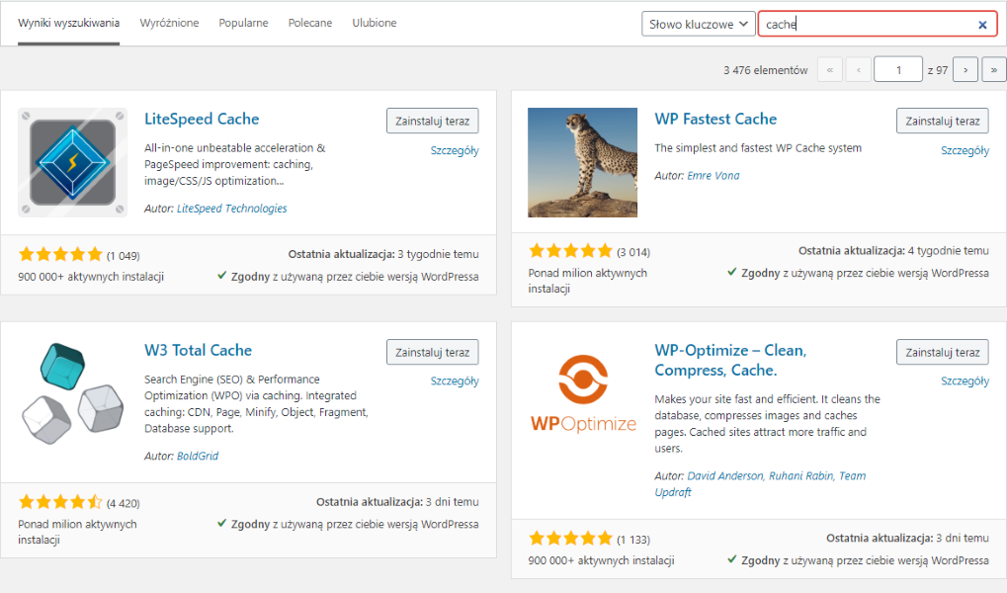The width and height of the screenshot is (1007, 593).
Task: Install the WP-Optimize plugin now
Action: pyautogui.click(x=942, y=352)
